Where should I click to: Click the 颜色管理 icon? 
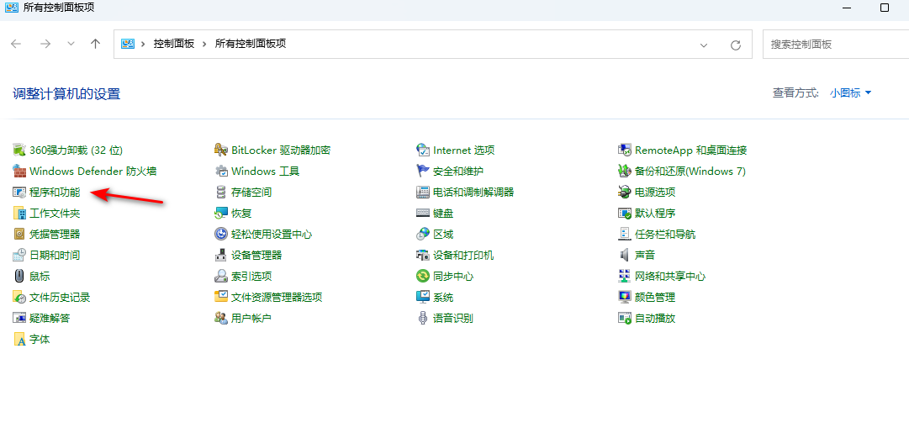coord(624,298)
